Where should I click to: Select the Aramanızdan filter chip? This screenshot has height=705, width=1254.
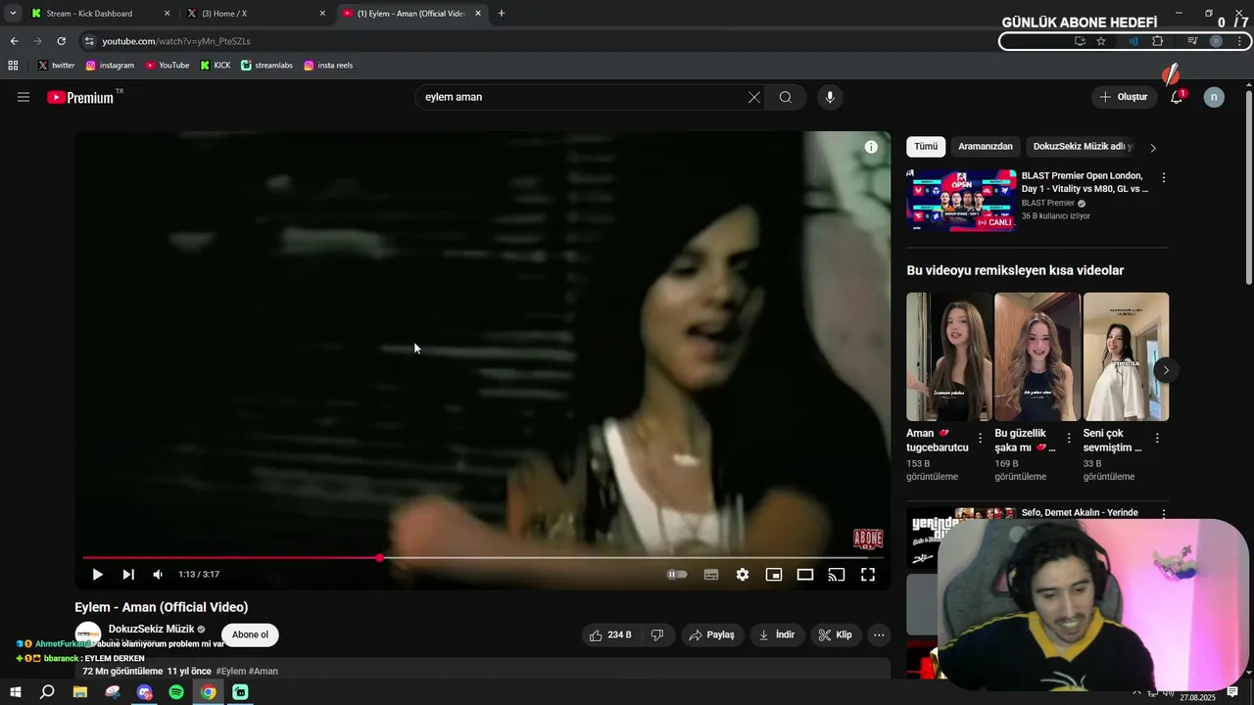[x=986, y=147]
